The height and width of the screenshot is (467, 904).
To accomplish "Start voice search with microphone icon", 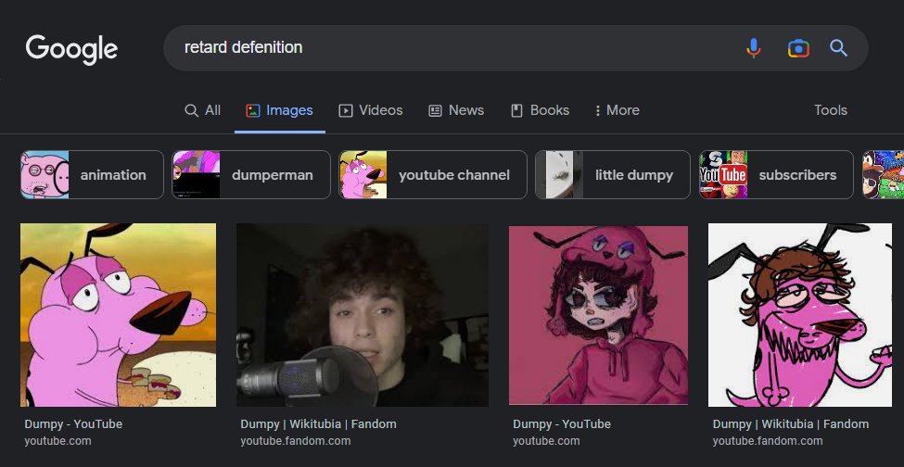I will click(753, 48).
